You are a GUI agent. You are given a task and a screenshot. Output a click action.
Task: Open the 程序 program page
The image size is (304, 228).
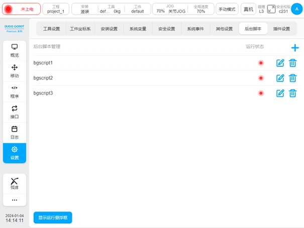pos(15,91)
